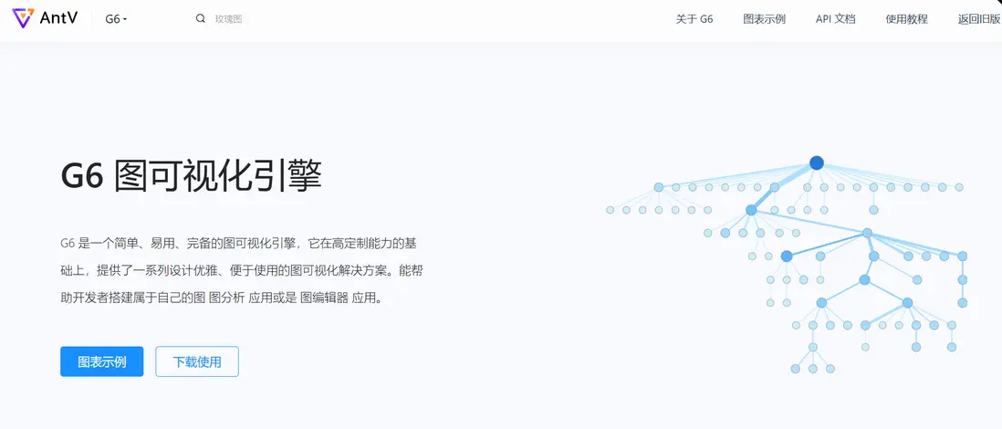Open the 关于 G6 nav item
The height and width of the screenshot is (429, 1002).
[x=694, y=19]
